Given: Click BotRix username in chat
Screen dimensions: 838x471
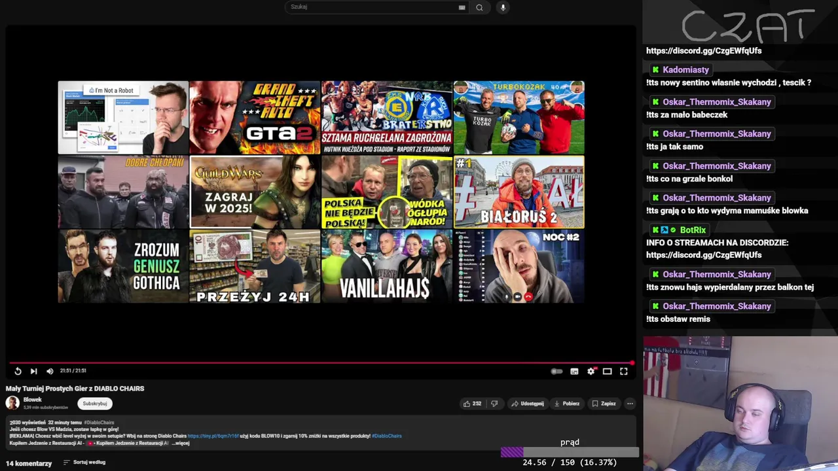Looking at the screenshot, I should click(693, 230).
